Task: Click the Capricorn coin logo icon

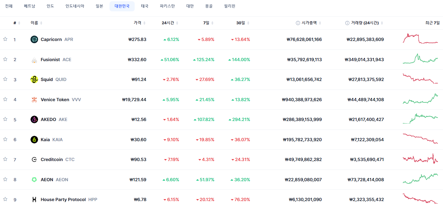Action: click(34, 39)
